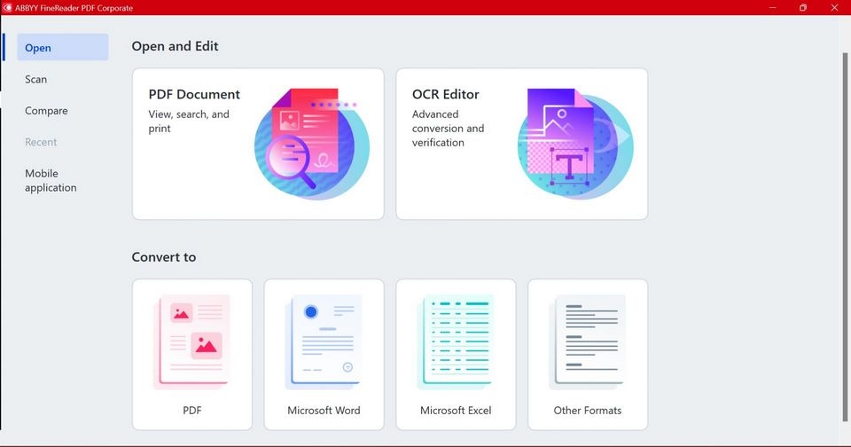This screenshot has width=851, height=447.
Task: Choose the Microsoft Excel conversion label
Action: [456, 411]
